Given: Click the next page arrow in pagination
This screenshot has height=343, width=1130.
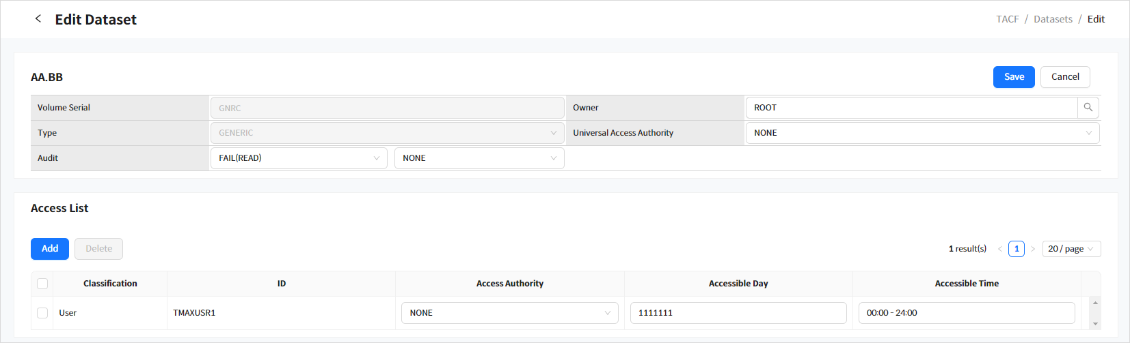Looking at the screenshot, I should coord(1033,249).
